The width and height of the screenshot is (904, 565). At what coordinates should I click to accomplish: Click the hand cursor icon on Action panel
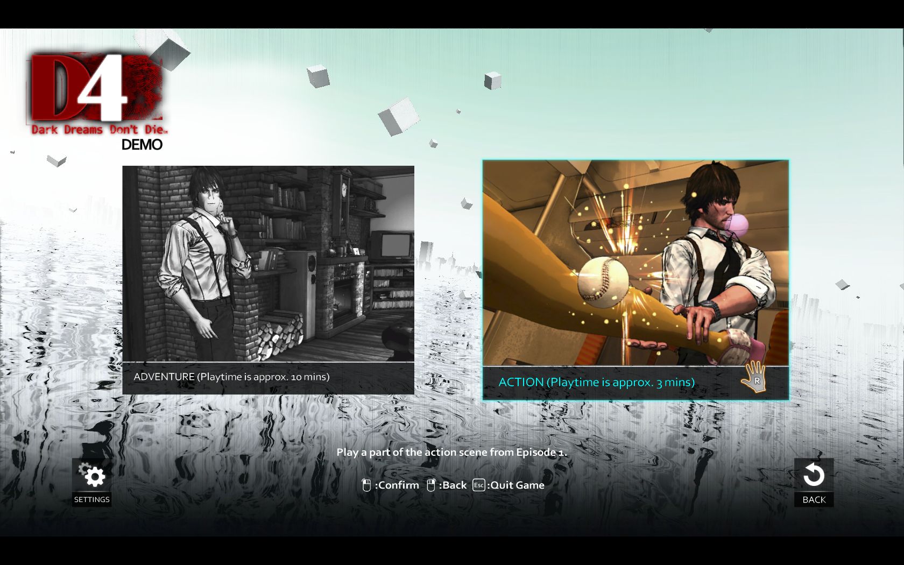pos(754,377)
